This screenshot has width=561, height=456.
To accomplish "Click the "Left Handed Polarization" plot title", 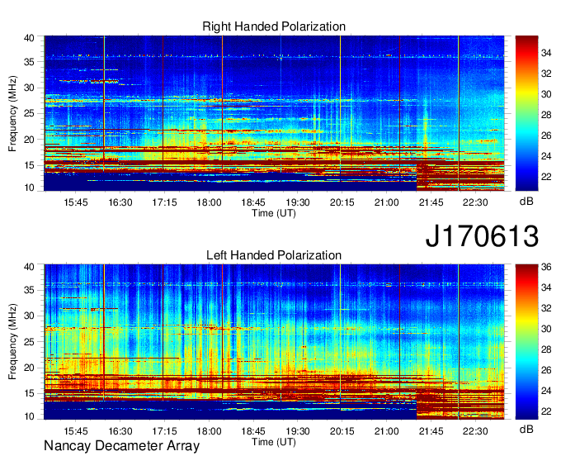I will coord(274,255).
